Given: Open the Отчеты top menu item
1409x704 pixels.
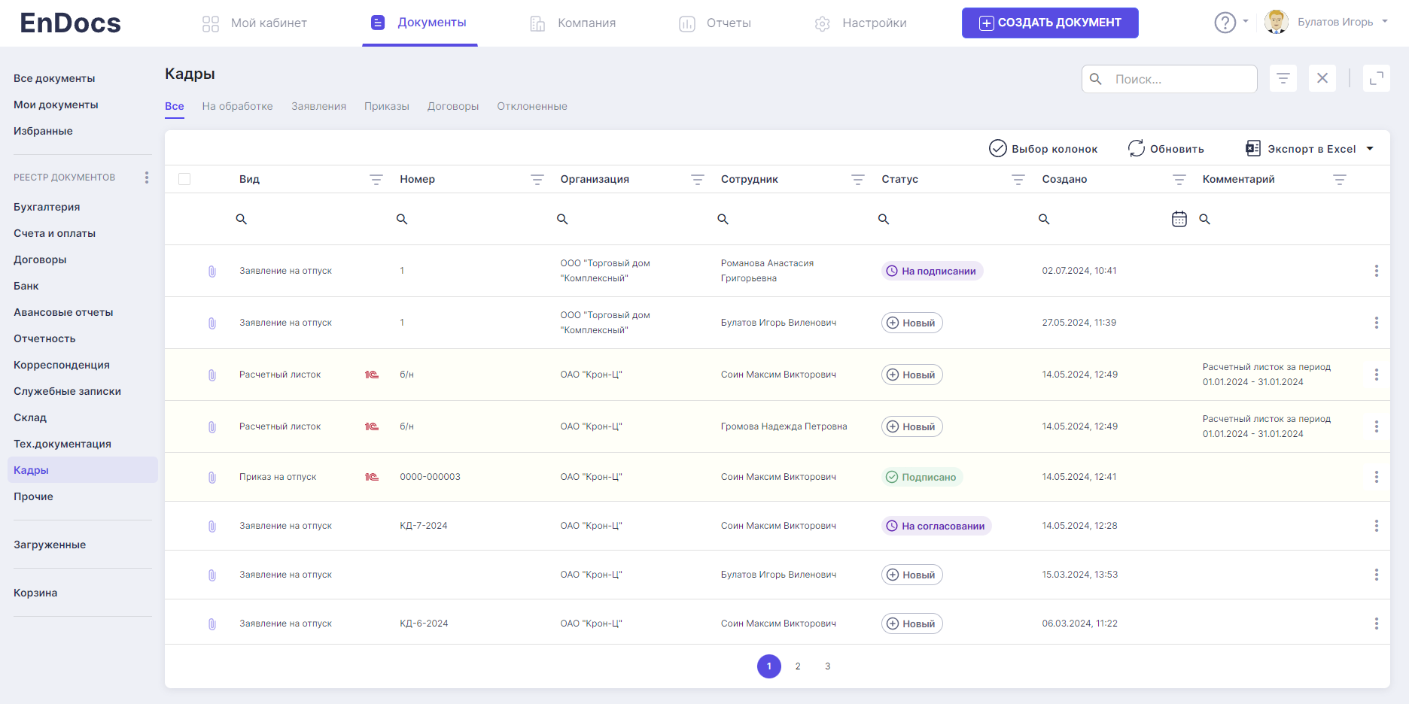Looking at the screenshot, I should click(715, 23).
